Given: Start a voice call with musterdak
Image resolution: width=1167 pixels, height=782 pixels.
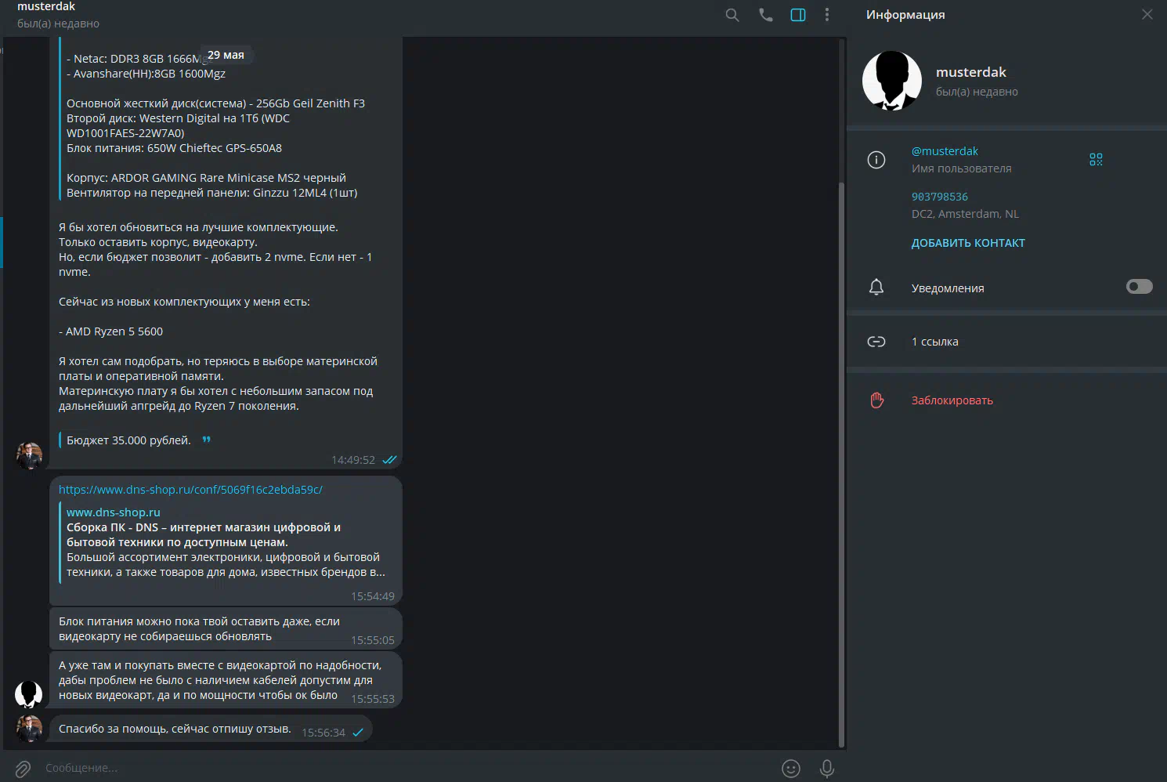Looking at the screenshot, I should pos(765,15).
